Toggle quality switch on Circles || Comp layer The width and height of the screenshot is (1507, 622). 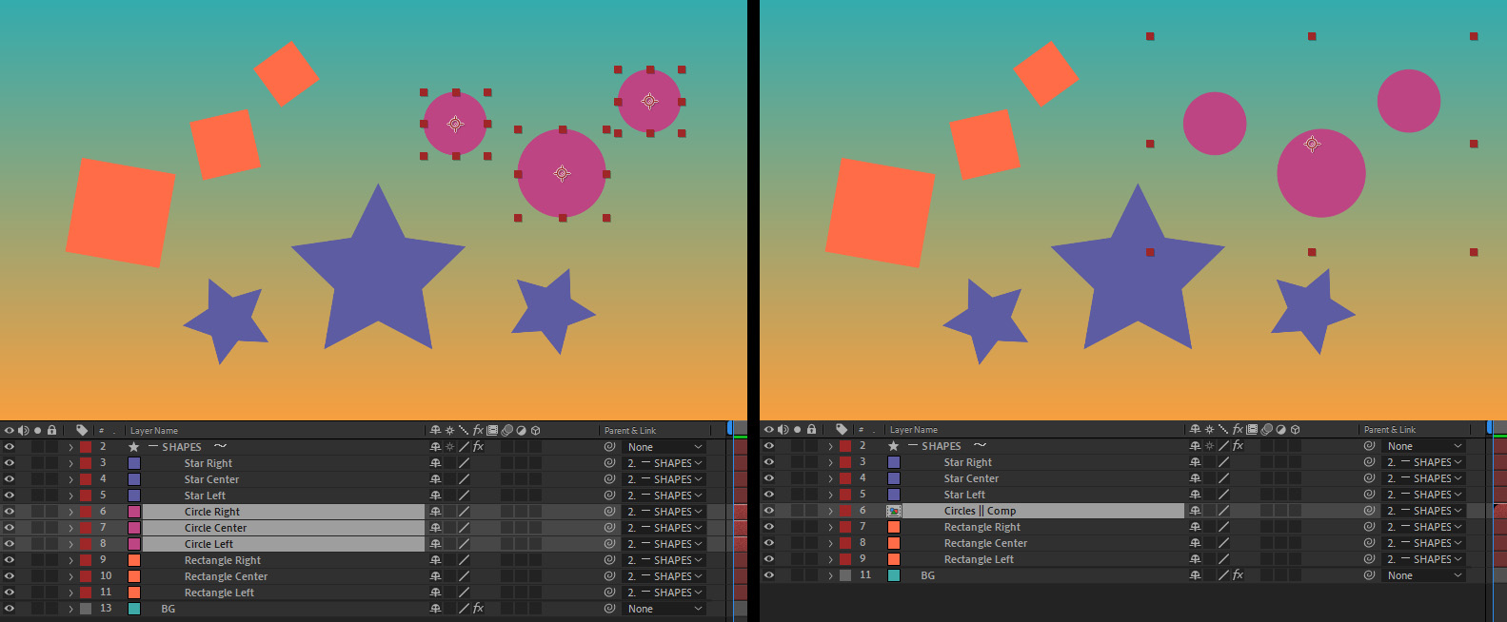pos(1223,511)
